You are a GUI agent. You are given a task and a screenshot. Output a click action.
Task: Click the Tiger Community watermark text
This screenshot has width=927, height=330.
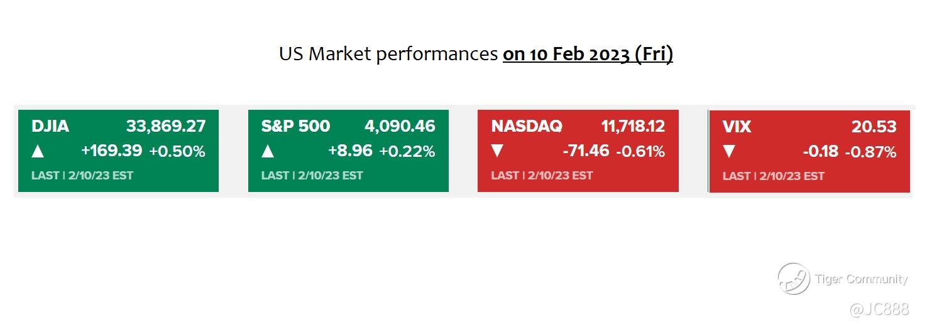pyautogui.click(x=862, y=279)
